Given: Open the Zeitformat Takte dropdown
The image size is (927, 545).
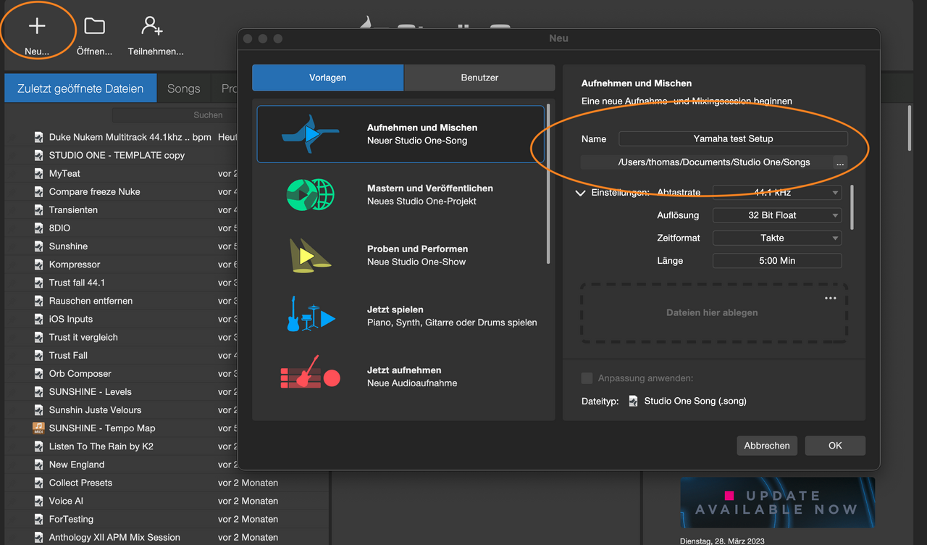Looking at the screenshot, I should coord(777,238).
